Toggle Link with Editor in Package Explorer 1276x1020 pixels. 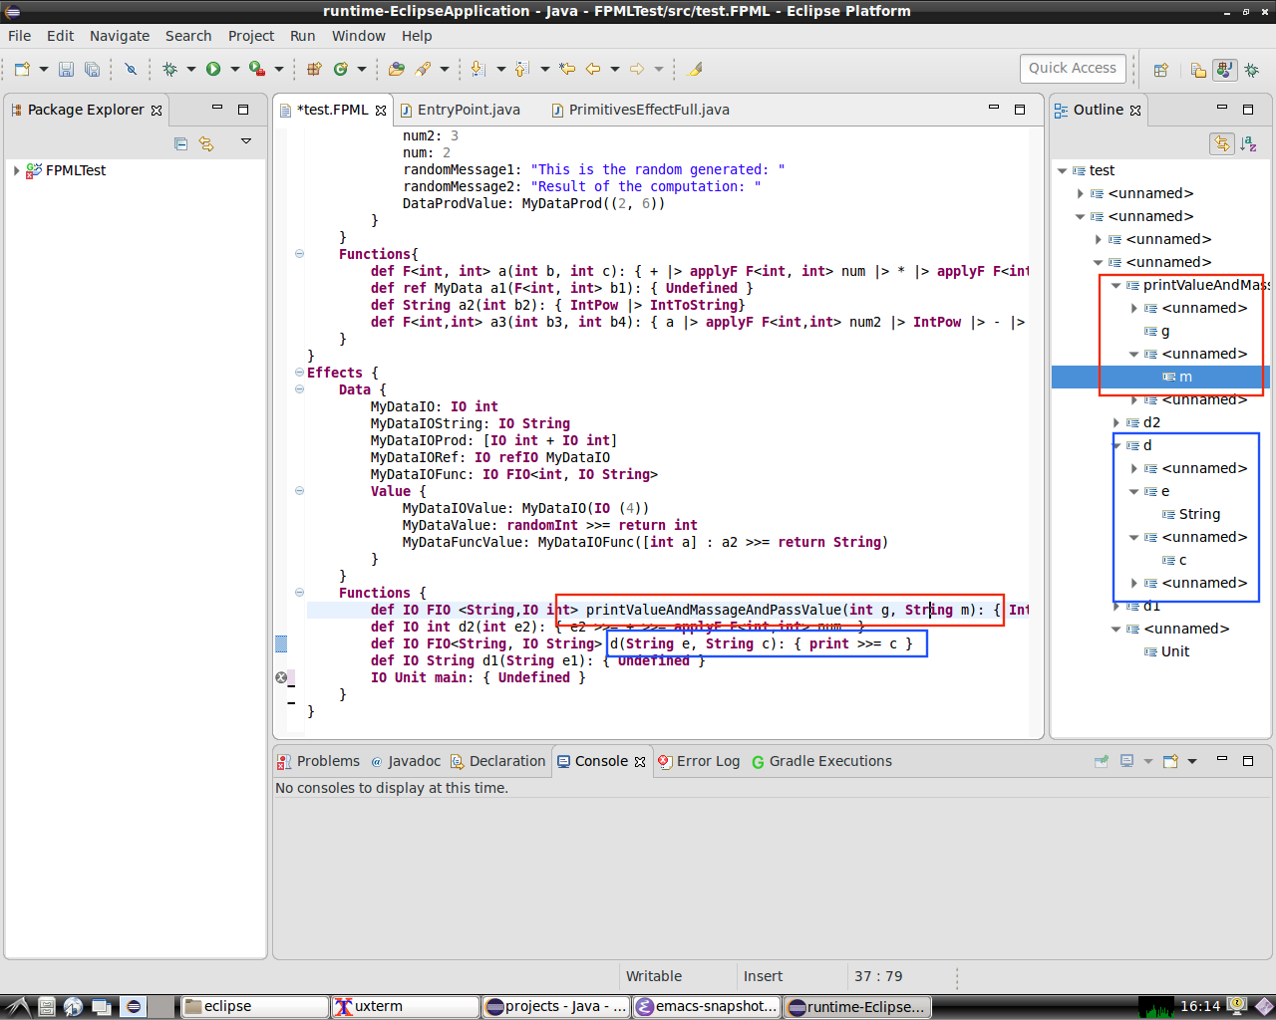pos(206,143)
